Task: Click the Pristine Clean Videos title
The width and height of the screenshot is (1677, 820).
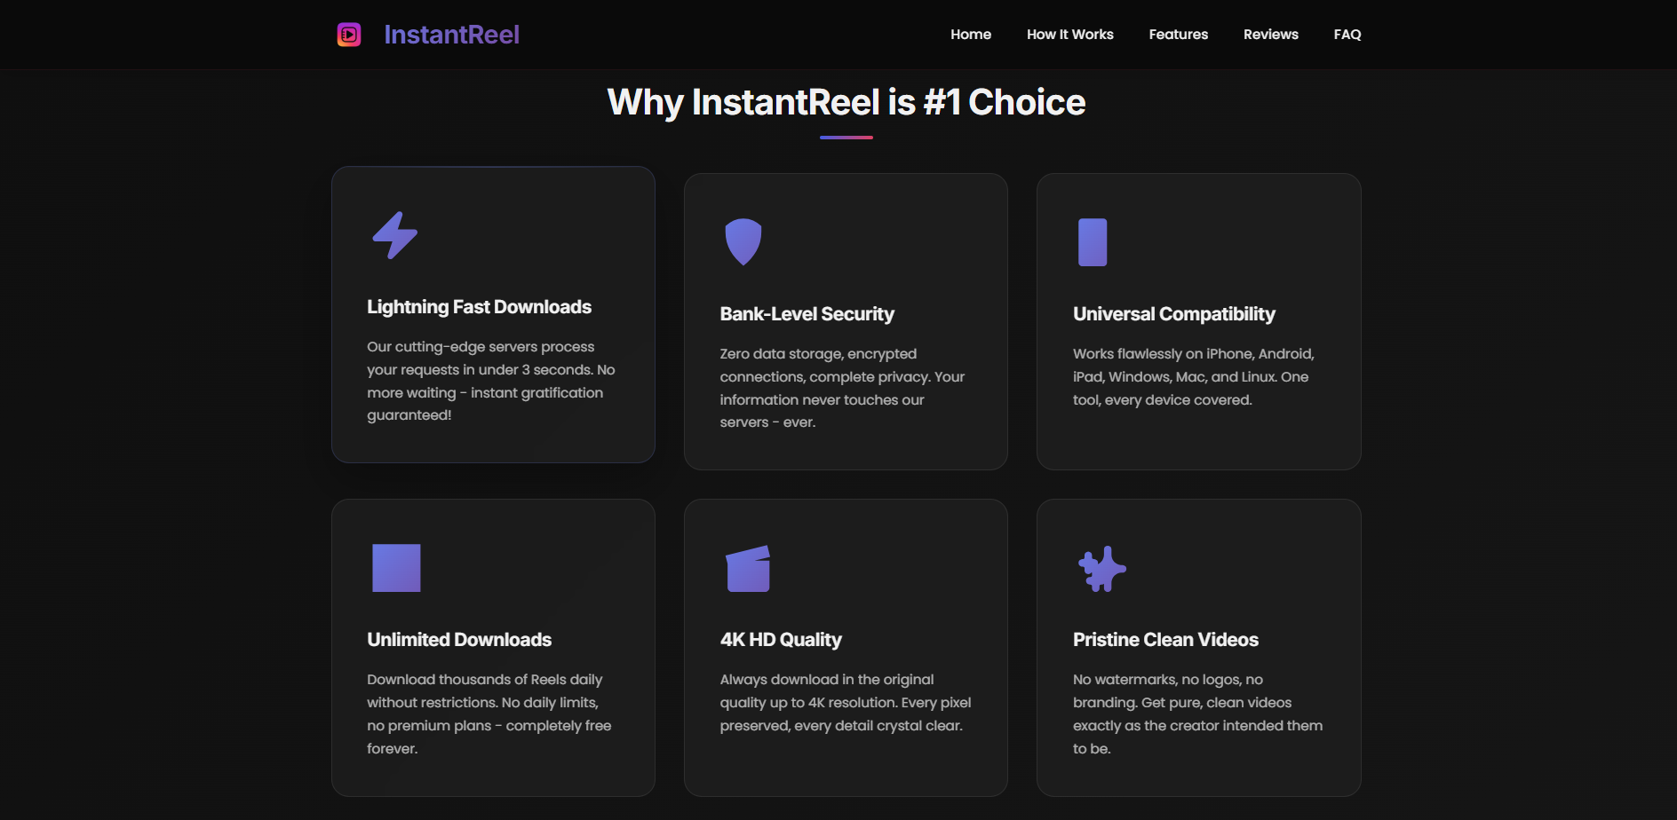Action: coord(1165,640)
